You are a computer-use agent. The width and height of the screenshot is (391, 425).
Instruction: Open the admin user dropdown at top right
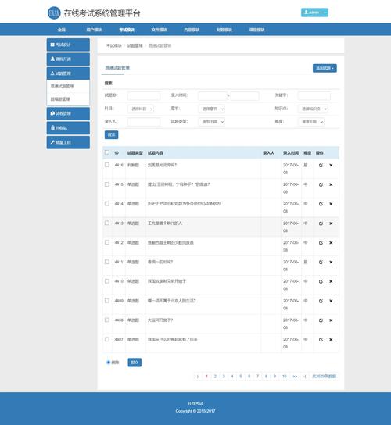(x=314, y=12)
